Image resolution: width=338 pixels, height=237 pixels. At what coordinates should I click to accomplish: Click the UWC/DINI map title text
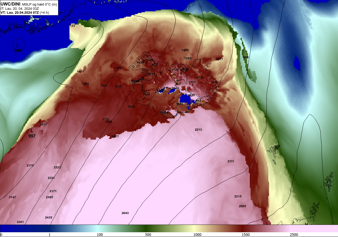[x=10, y=4]
